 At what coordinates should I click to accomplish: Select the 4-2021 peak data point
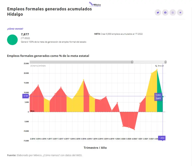pyautogui.click(x=157, y=70)
